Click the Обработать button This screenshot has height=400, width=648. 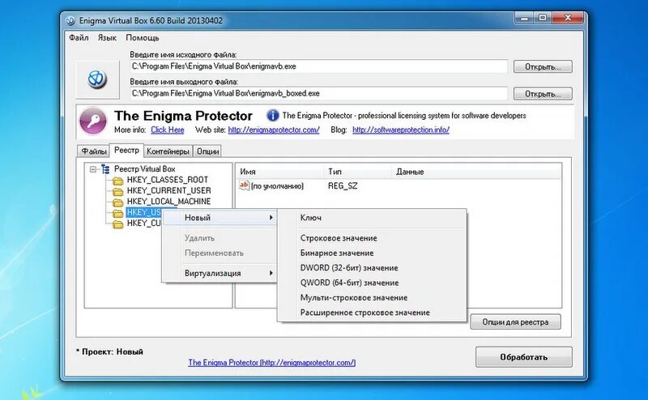click(x=523, y=357)
